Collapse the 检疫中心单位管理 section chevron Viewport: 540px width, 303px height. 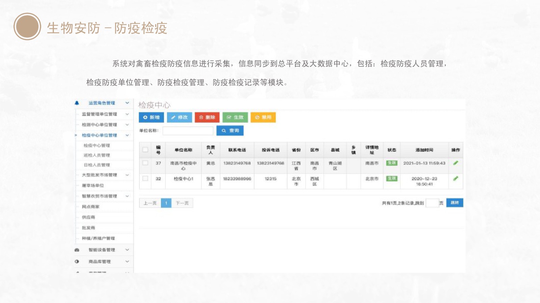[x=127, y=135]
